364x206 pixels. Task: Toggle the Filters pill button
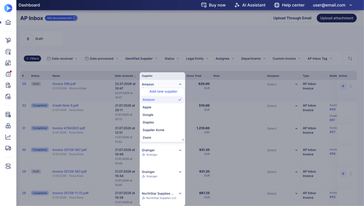(33, 59)
